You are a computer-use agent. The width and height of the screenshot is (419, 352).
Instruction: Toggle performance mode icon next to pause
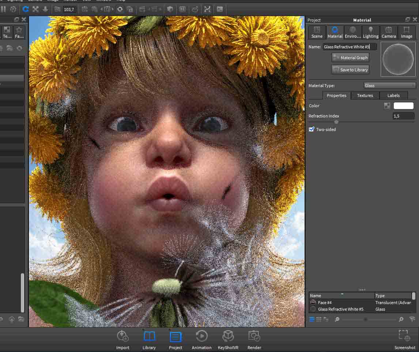tap(13, 10)
